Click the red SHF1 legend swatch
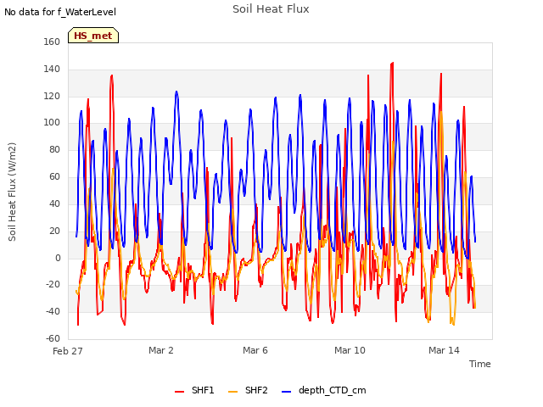543x407 pixels. pos(179,392)
